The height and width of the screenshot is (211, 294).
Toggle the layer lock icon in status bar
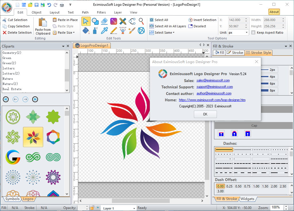pyautogui.click(x=92, y=208)
